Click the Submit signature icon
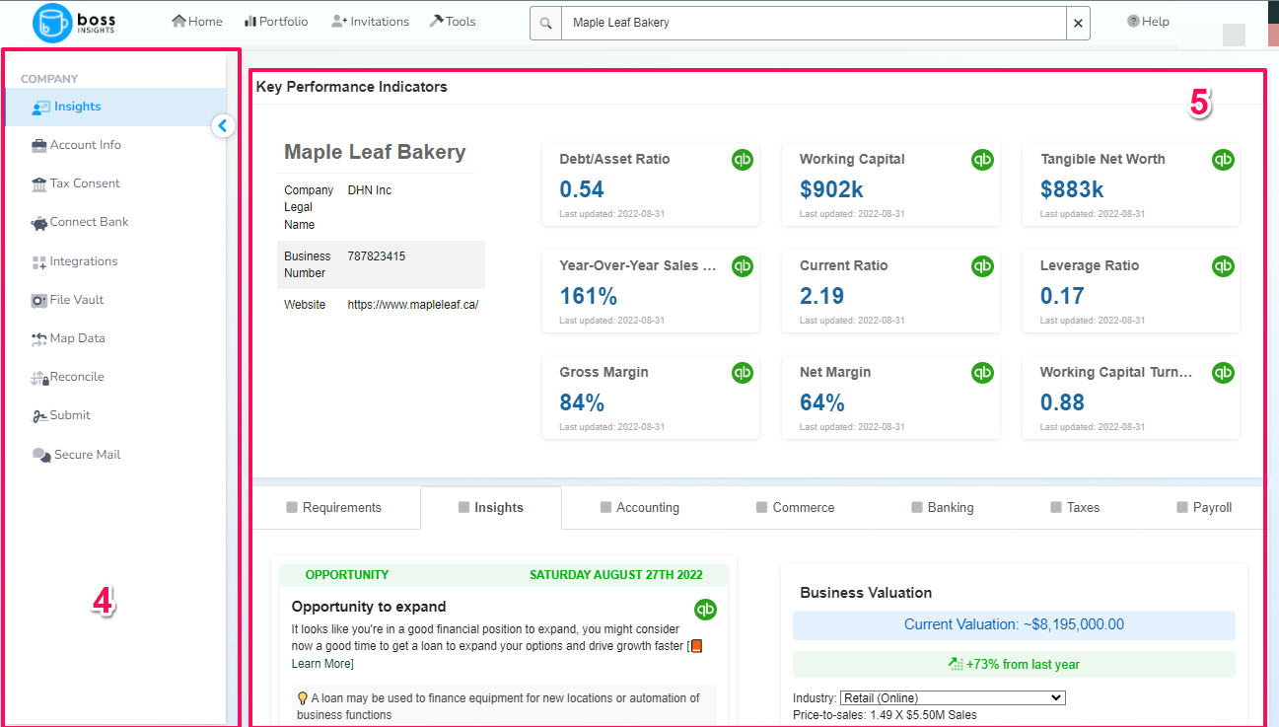This screenshot has width=1279, height=727. [39, 415]
